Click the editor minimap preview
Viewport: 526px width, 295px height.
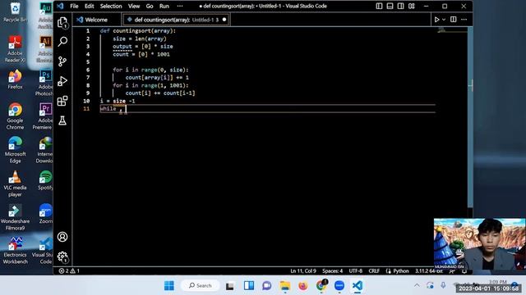tap(452, 30)
